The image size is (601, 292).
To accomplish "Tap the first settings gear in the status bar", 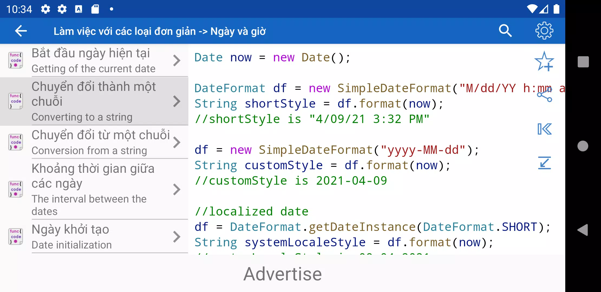I will point(45,9).
